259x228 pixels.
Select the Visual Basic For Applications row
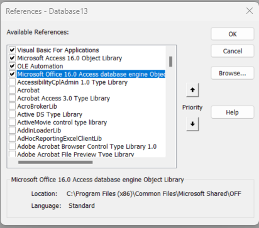58,50
